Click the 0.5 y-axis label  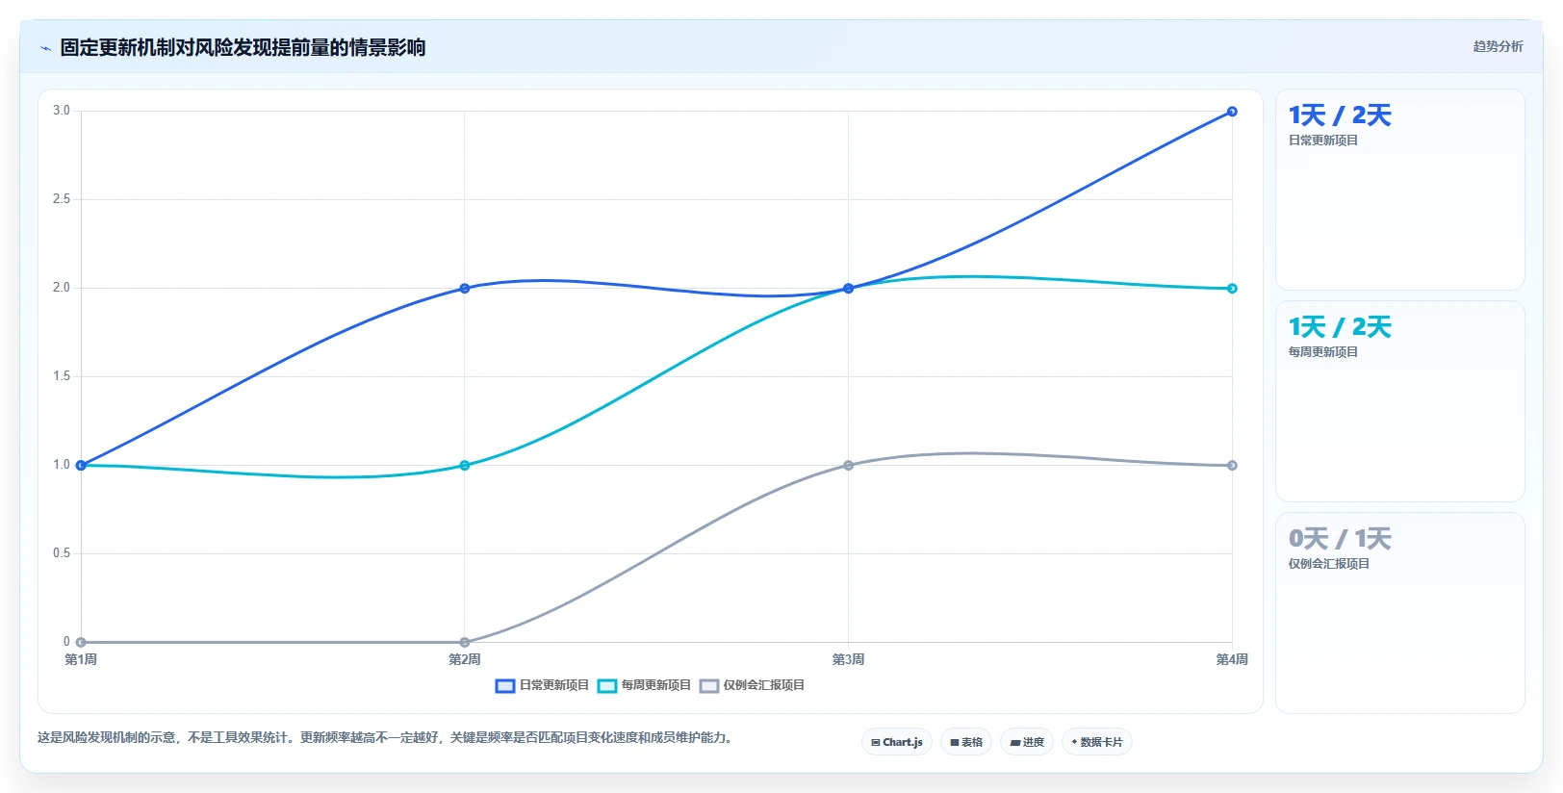point(62,553)
